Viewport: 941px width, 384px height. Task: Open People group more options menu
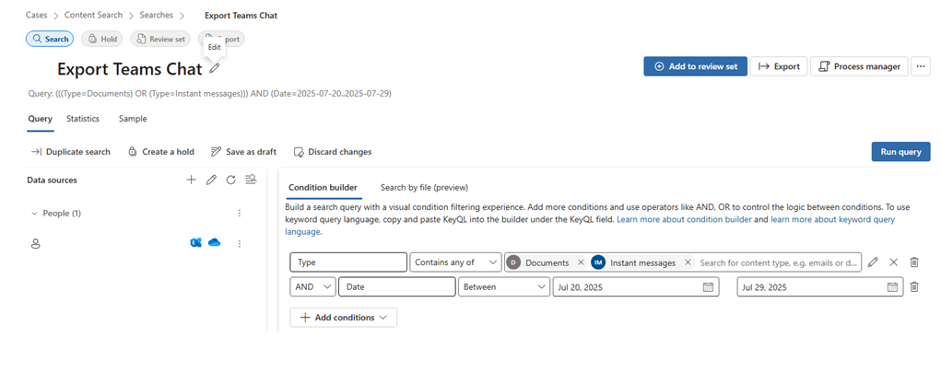[x=240, y=213]
